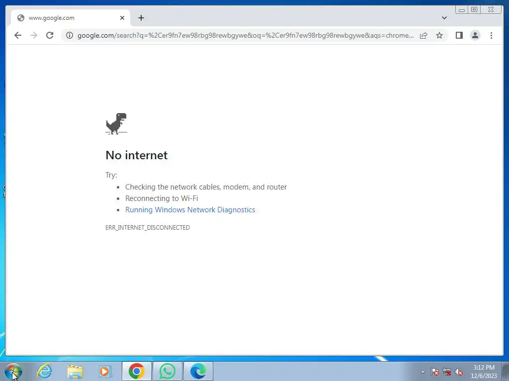View site information icon in address bar
This screenshot has width=509, height=381.
[70, 35]
